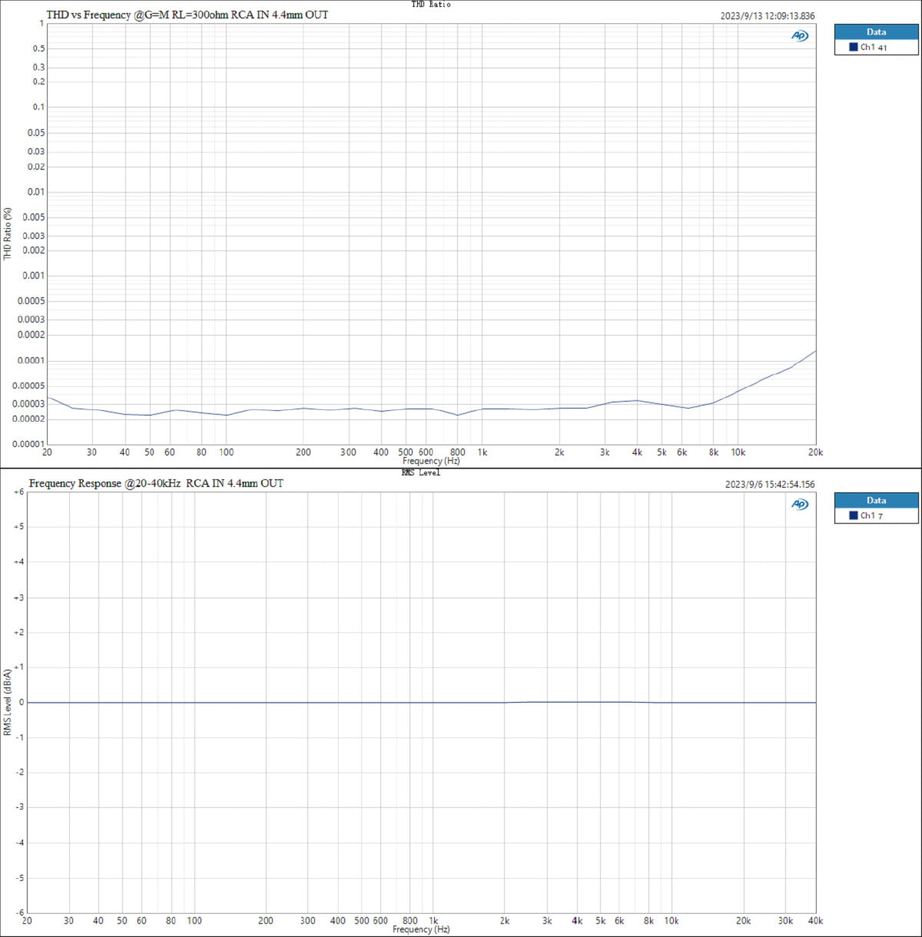
Task: Select the Ch1 7 legend entry
Action: coord(871,515)
